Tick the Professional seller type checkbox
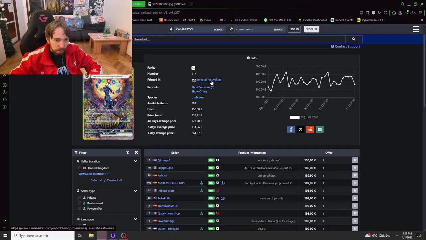The image size is (426, 240). click(x=80, y=203)
